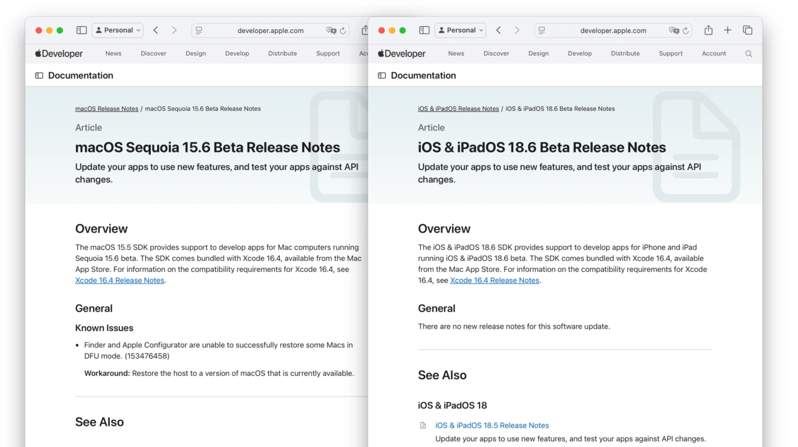Toggle Documentation navigator in macOS Sequoia window

(39, 75)
